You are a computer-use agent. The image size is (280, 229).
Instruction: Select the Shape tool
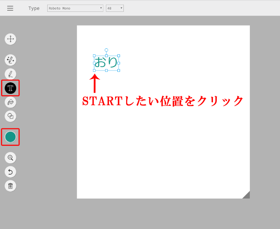point(10,116)
